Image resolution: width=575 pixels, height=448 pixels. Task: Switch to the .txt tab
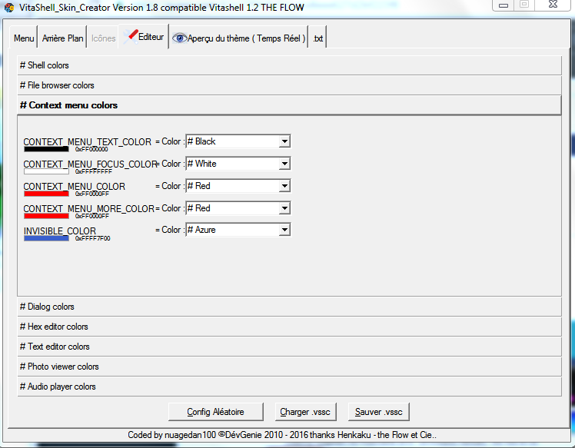point(318,38)
